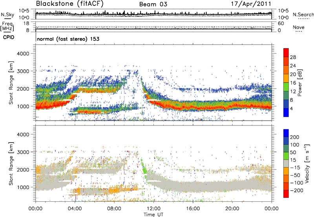
Task: Click the blue top segment of Velocity colorbar
Action: [286, 133]
